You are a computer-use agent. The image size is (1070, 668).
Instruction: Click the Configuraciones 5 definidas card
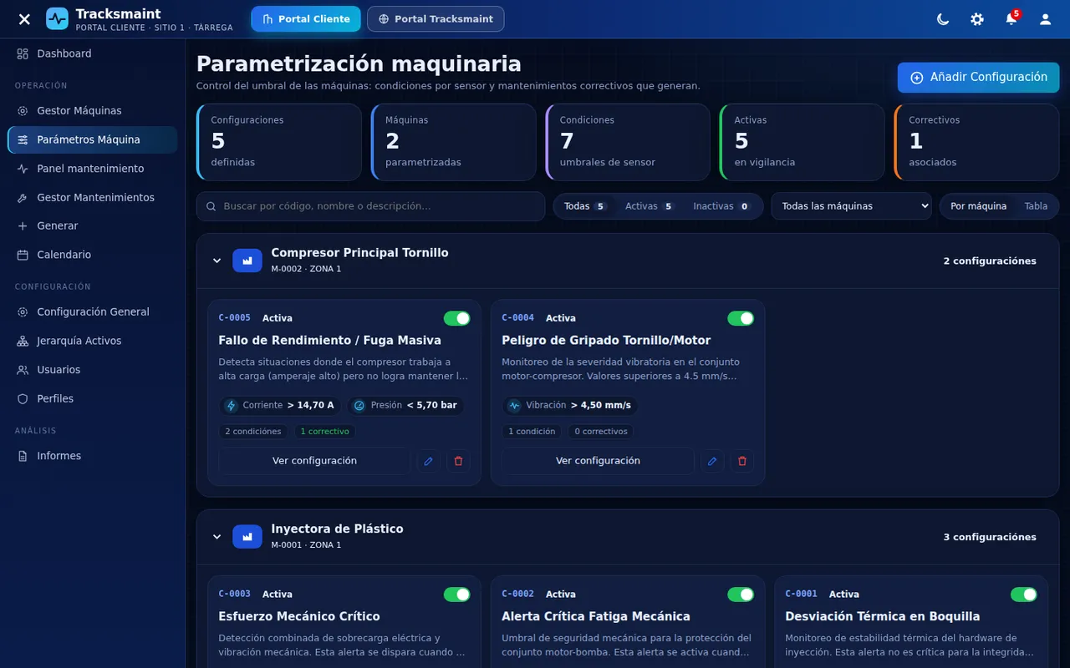[x=279, y=142]
